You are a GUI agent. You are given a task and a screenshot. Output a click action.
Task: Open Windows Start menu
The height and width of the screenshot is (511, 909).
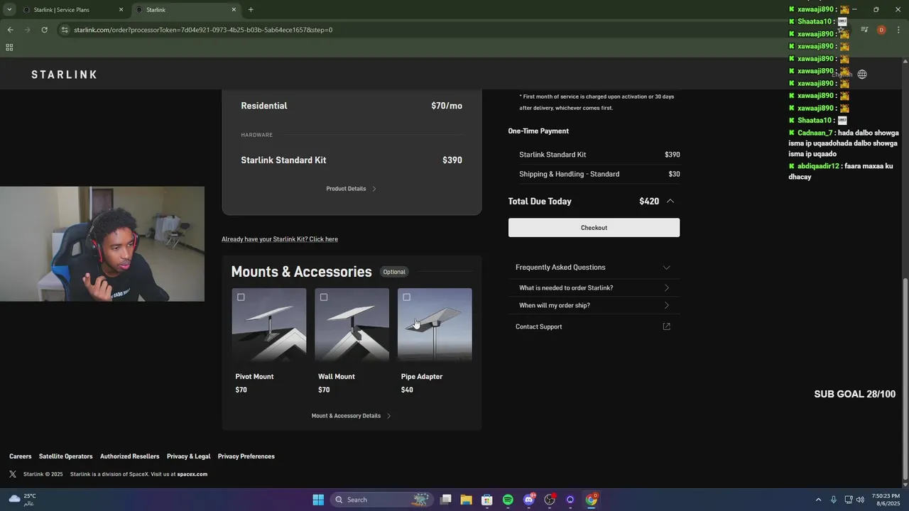click(x=318, y=500)
